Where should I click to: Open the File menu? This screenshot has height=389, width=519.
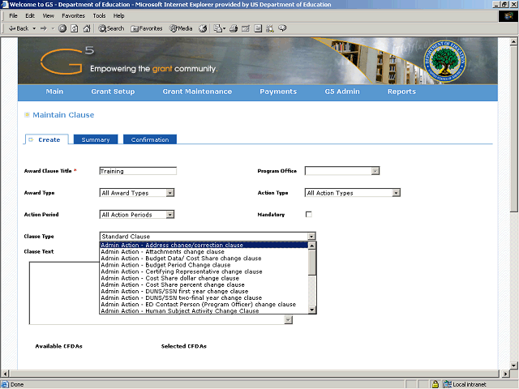13,15
